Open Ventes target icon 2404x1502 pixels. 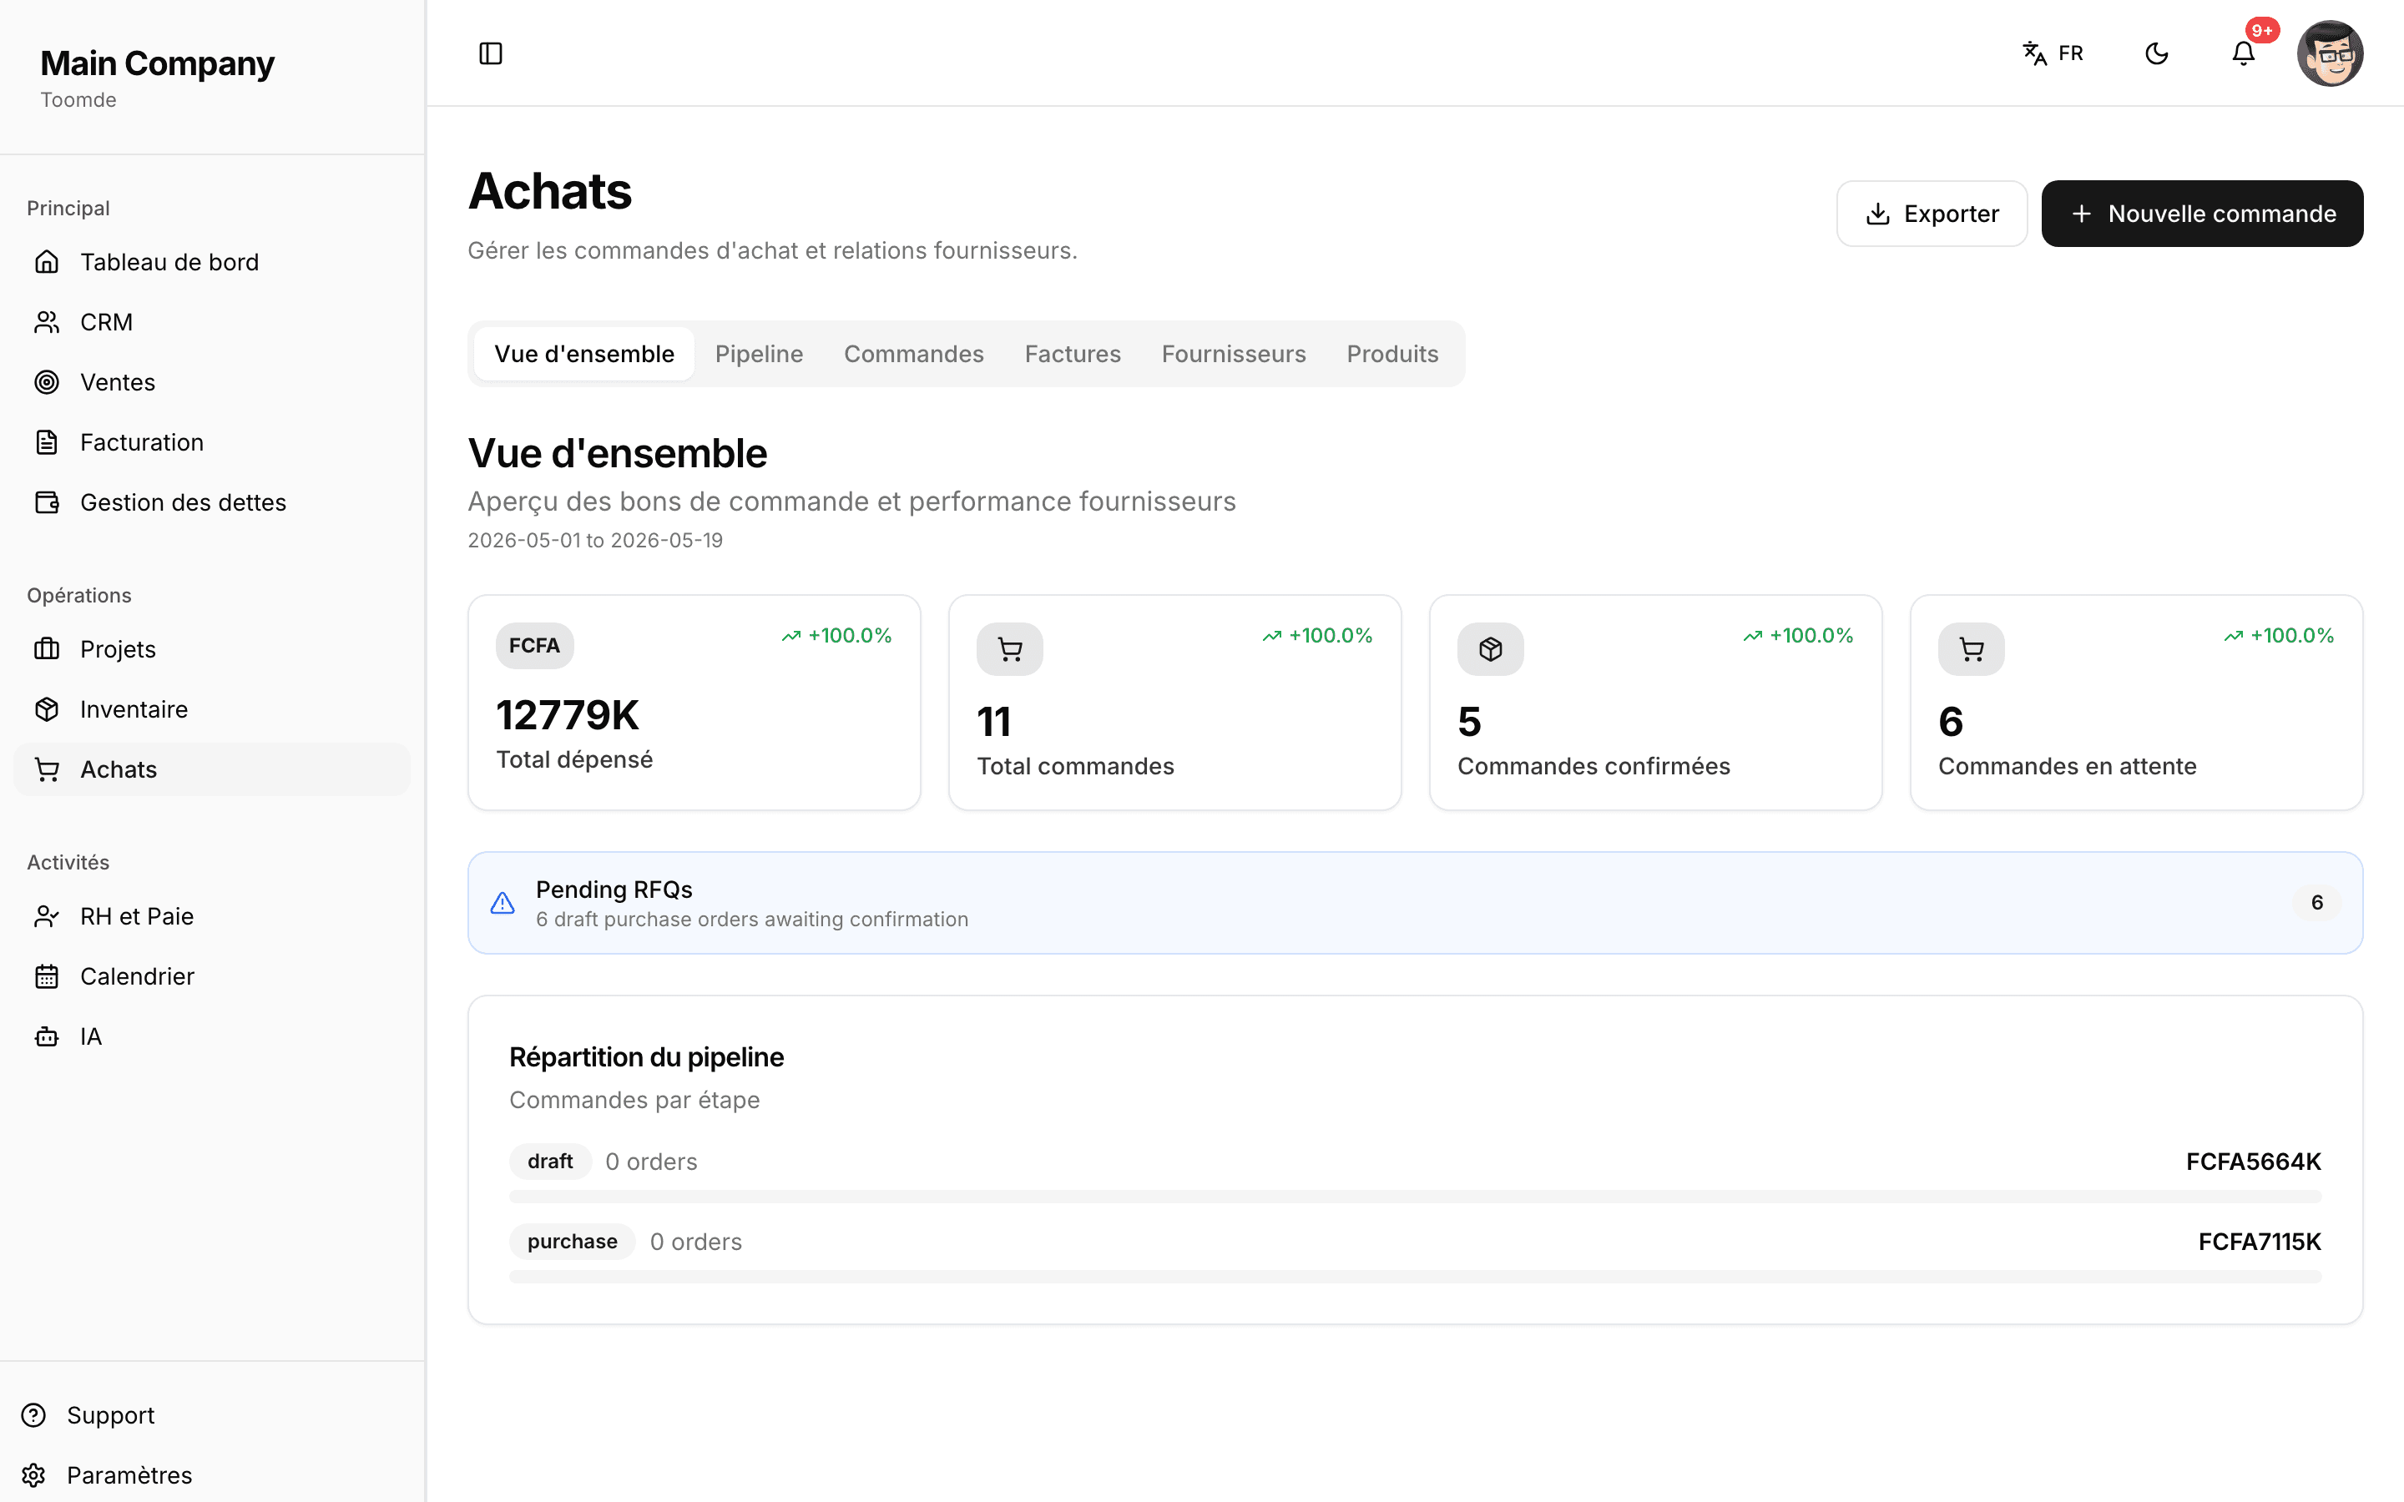pyautogui.click(x=47, y=382)
